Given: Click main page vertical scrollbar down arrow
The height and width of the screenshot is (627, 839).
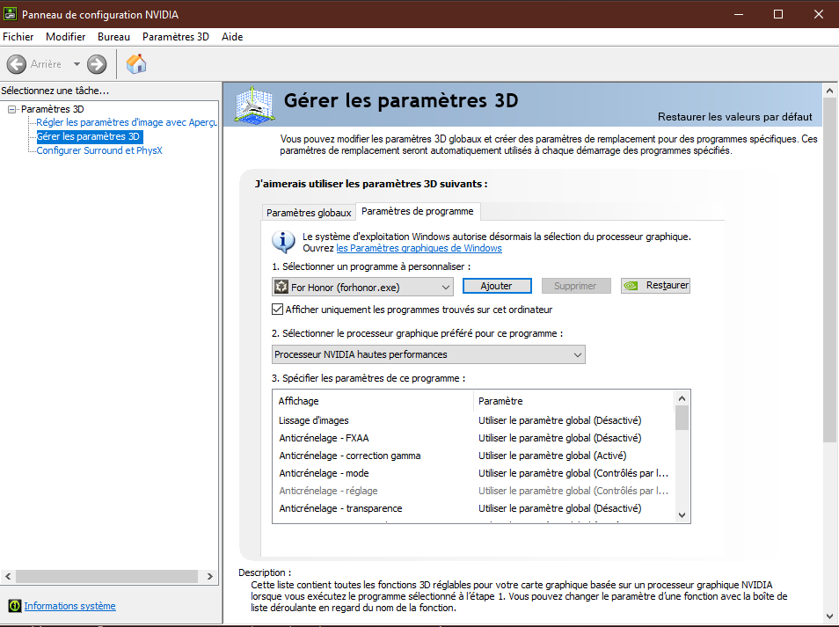Looking at the screenshot, I should click(830, 616).
